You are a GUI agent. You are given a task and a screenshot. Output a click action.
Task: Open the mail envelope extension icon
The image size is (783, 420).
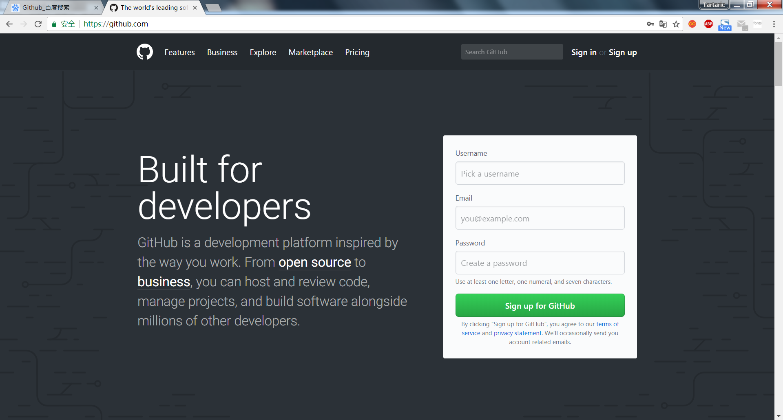(x=742, y=25)
